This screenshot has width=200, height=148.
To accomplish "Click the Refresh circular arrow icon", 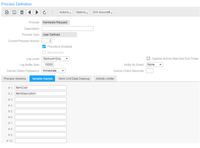I will [45, 12].
